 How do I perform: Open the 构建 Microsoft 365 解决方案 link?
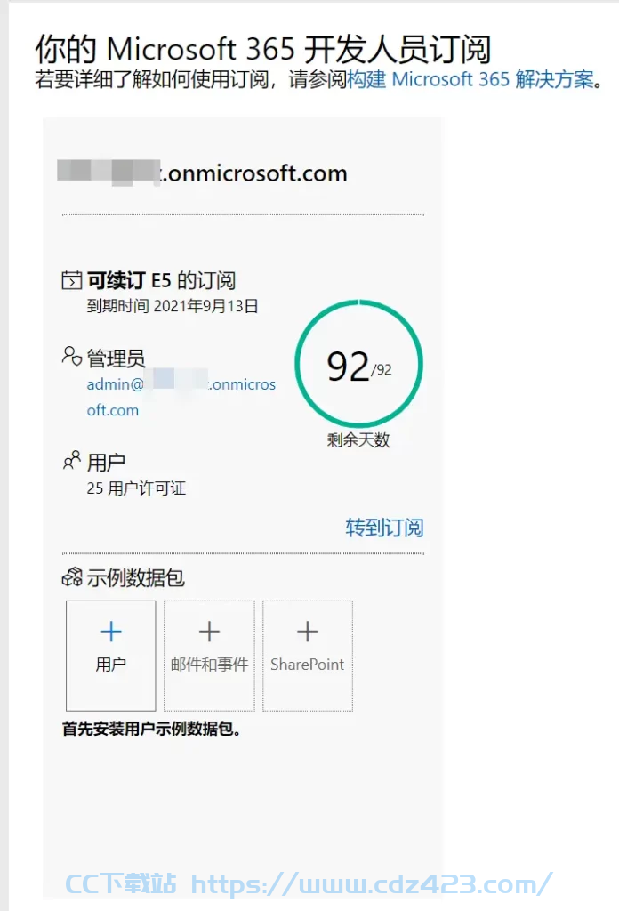click(471, 79)
